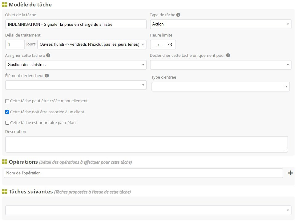Click info icon beside Déclencher cette tâche uniquement pour
Screen dimensions: 298x222
click(228, 56)
